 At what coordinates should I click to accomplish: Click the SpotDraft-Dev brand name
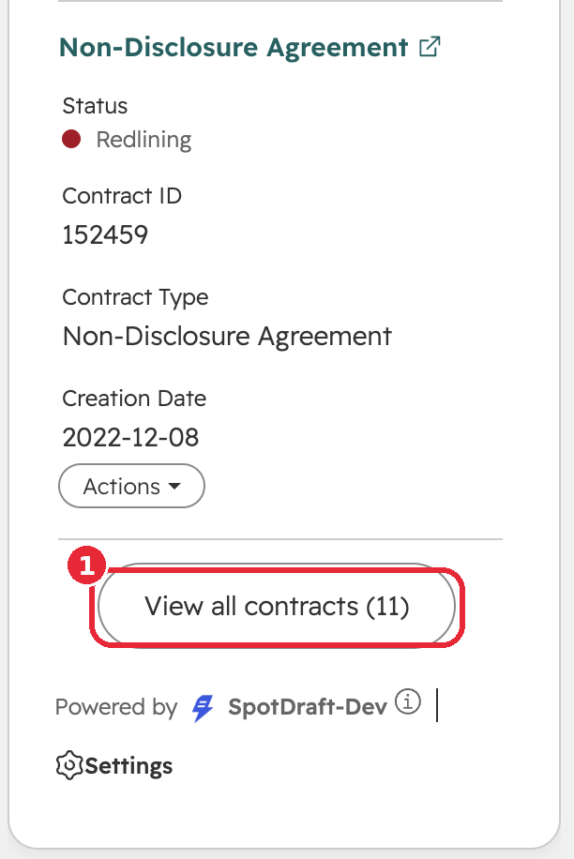point(308,707)
